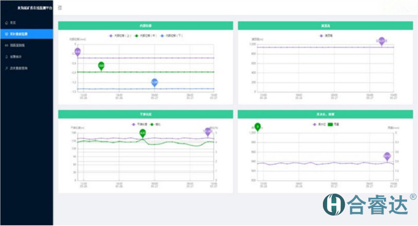Click the platform title in the sidebar header
The height and width of the screenshot is (226, 418).
(26, 8)
